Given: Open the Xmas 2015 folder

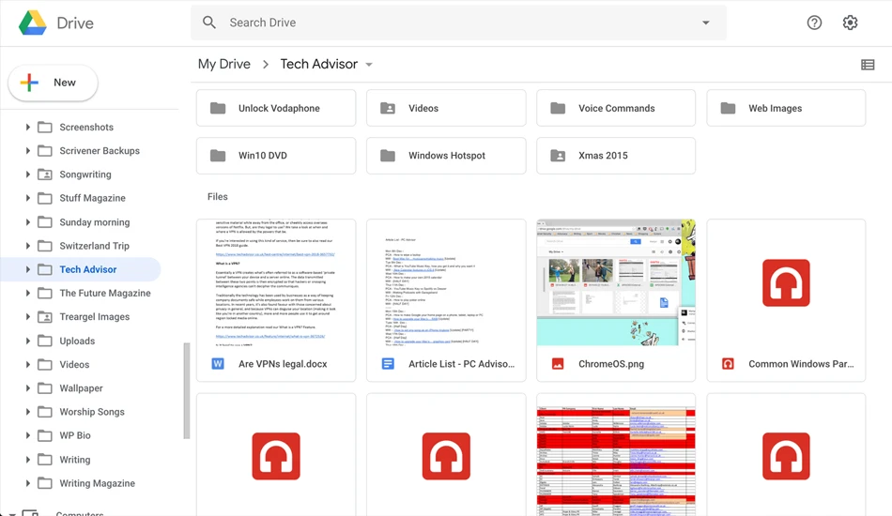Looking at the screenshot, I should (x=616, y=156).
